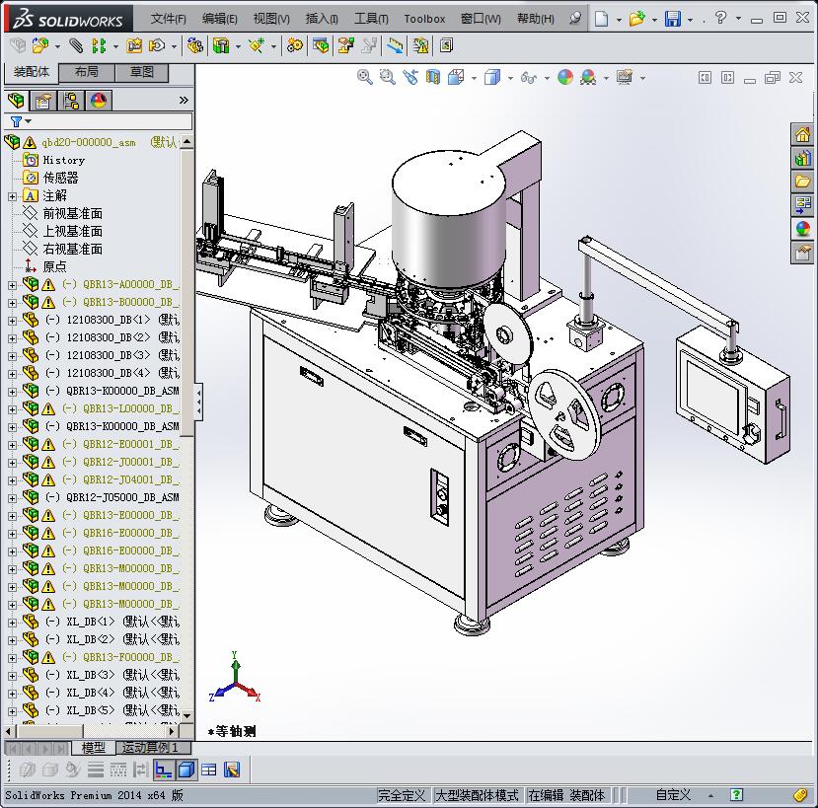Switch to the 草图 tab
The width and height of the screenshot is (818, 808).
(x=142, y=72)
